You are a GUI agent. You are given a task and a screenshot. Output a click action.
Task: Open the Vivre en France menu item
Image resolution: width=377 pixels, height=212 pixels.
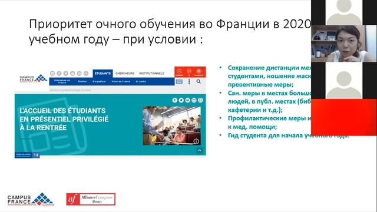click(x=121, y=81)
